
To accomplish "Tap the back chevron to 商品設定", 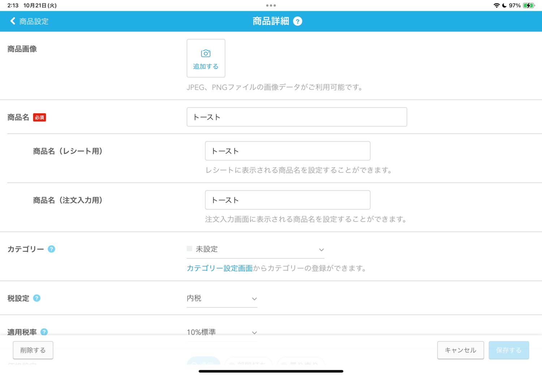I will pos(13,21).
